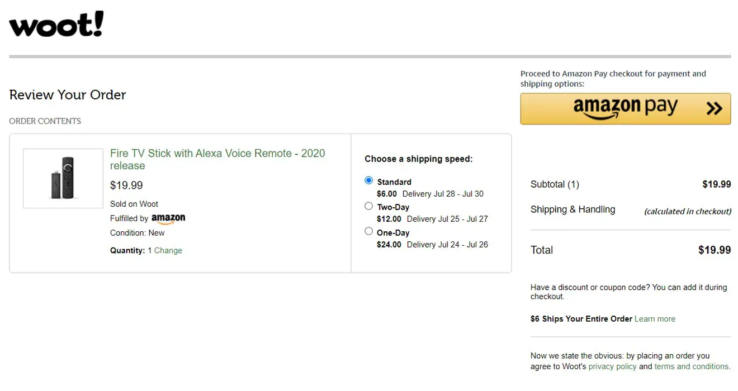The width and height of the screenshot is (738, 391).
Task: Click the Condition: New text
Action: pyautogui.click(x=138, y=233)
